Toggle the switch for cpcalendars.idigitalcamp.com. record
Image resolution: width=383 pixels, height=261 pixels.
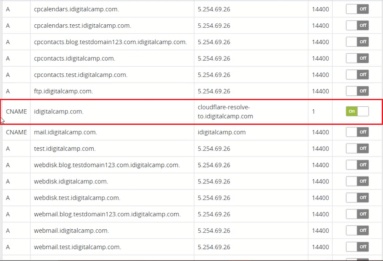[357, 9]
